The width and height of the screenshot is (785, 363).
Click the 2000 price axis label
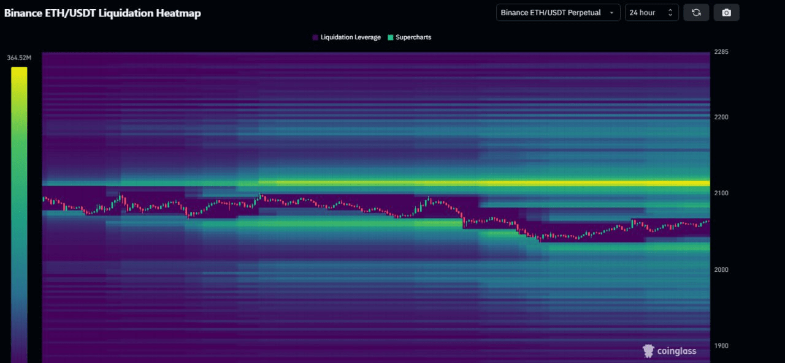[721, 269]
